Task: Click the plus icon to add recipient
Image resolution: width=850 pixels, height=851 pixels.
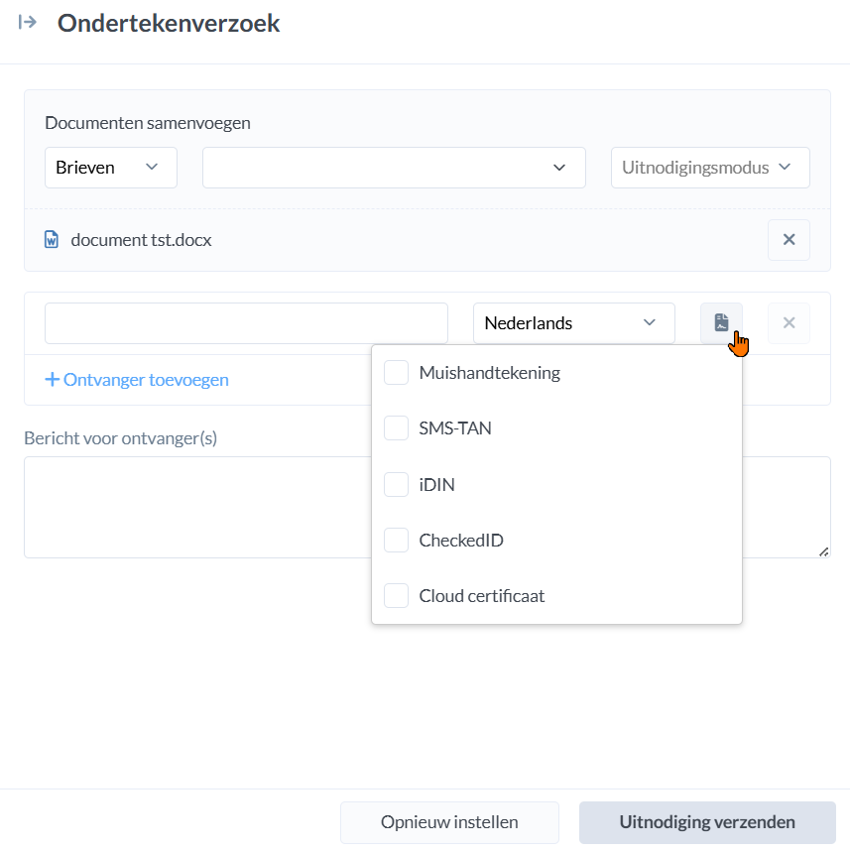Action: tap(52, 380)
